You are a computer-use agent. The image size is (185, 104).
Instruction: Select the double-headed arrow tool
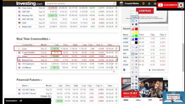coord(133,61)
